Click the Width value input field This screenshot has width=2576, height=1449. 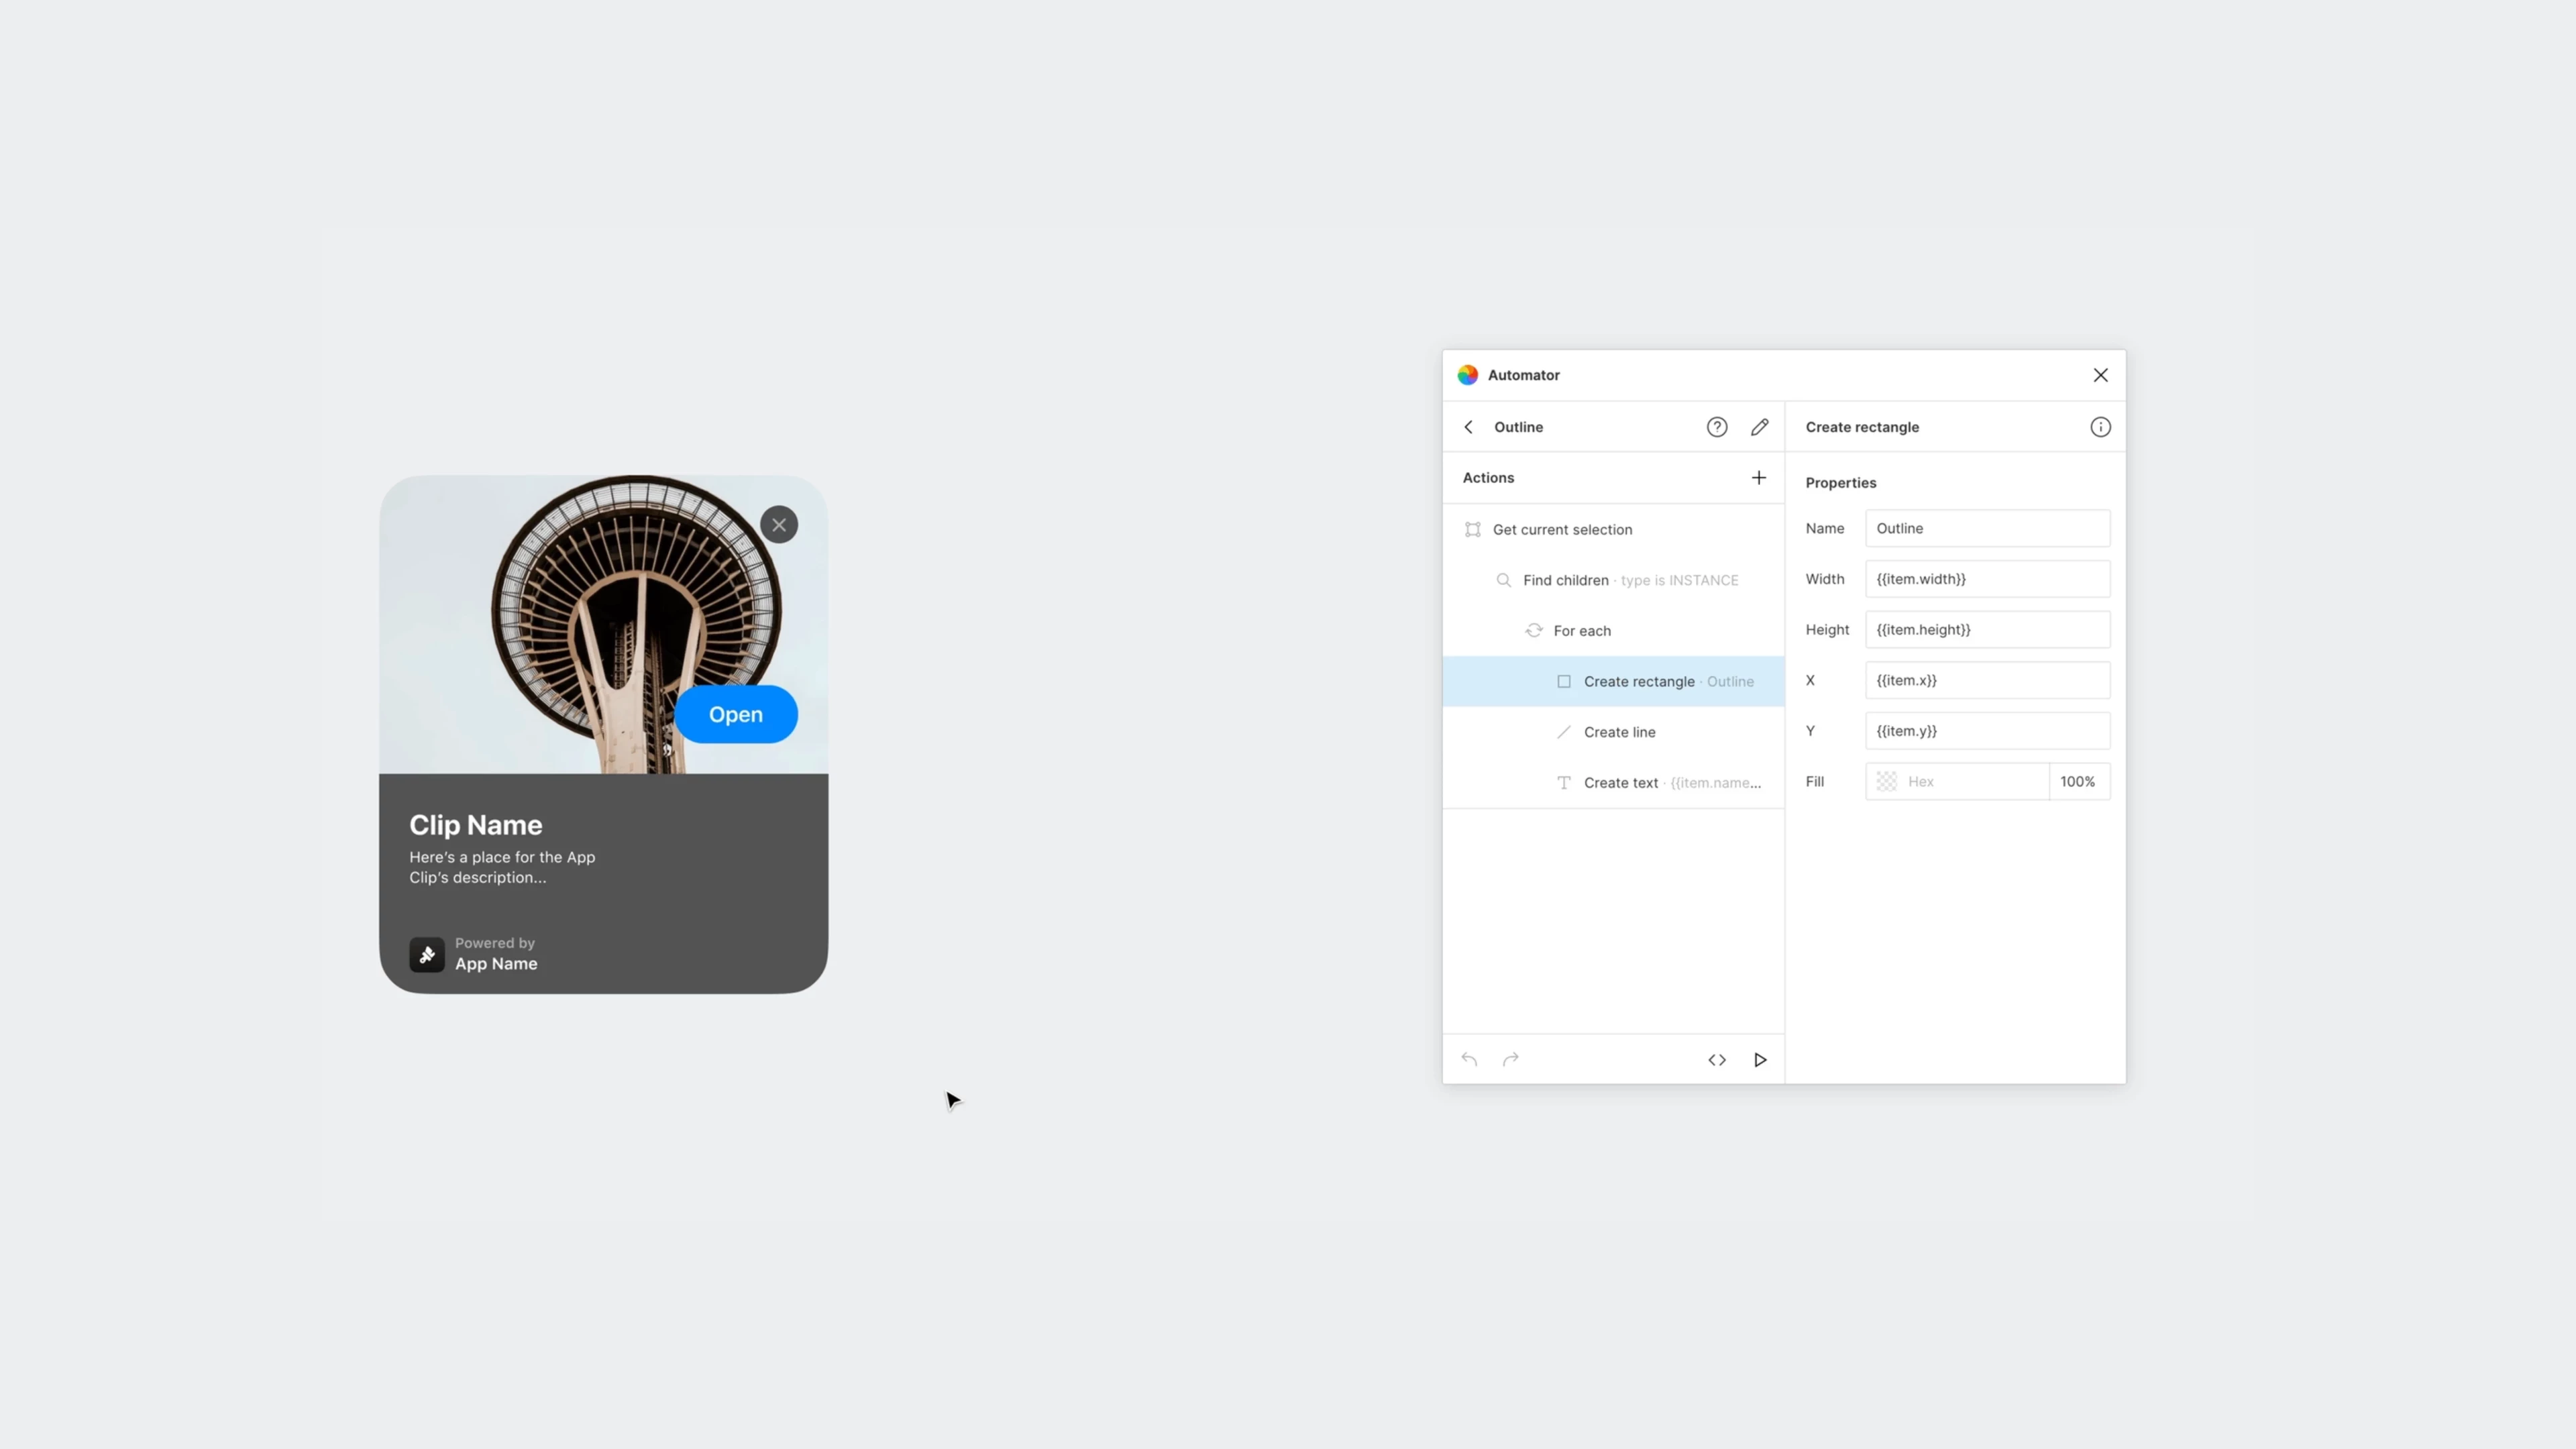(1987, 577)
